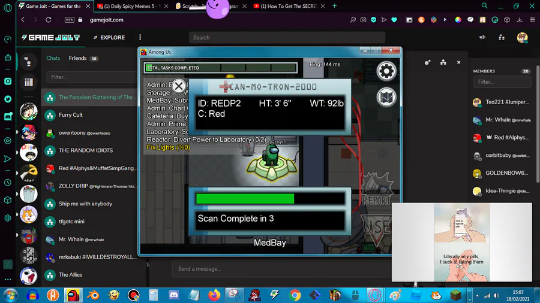Open THE RANDOM IDIOTS chat
Screen dimensions: 540x303
click(89, 150)
